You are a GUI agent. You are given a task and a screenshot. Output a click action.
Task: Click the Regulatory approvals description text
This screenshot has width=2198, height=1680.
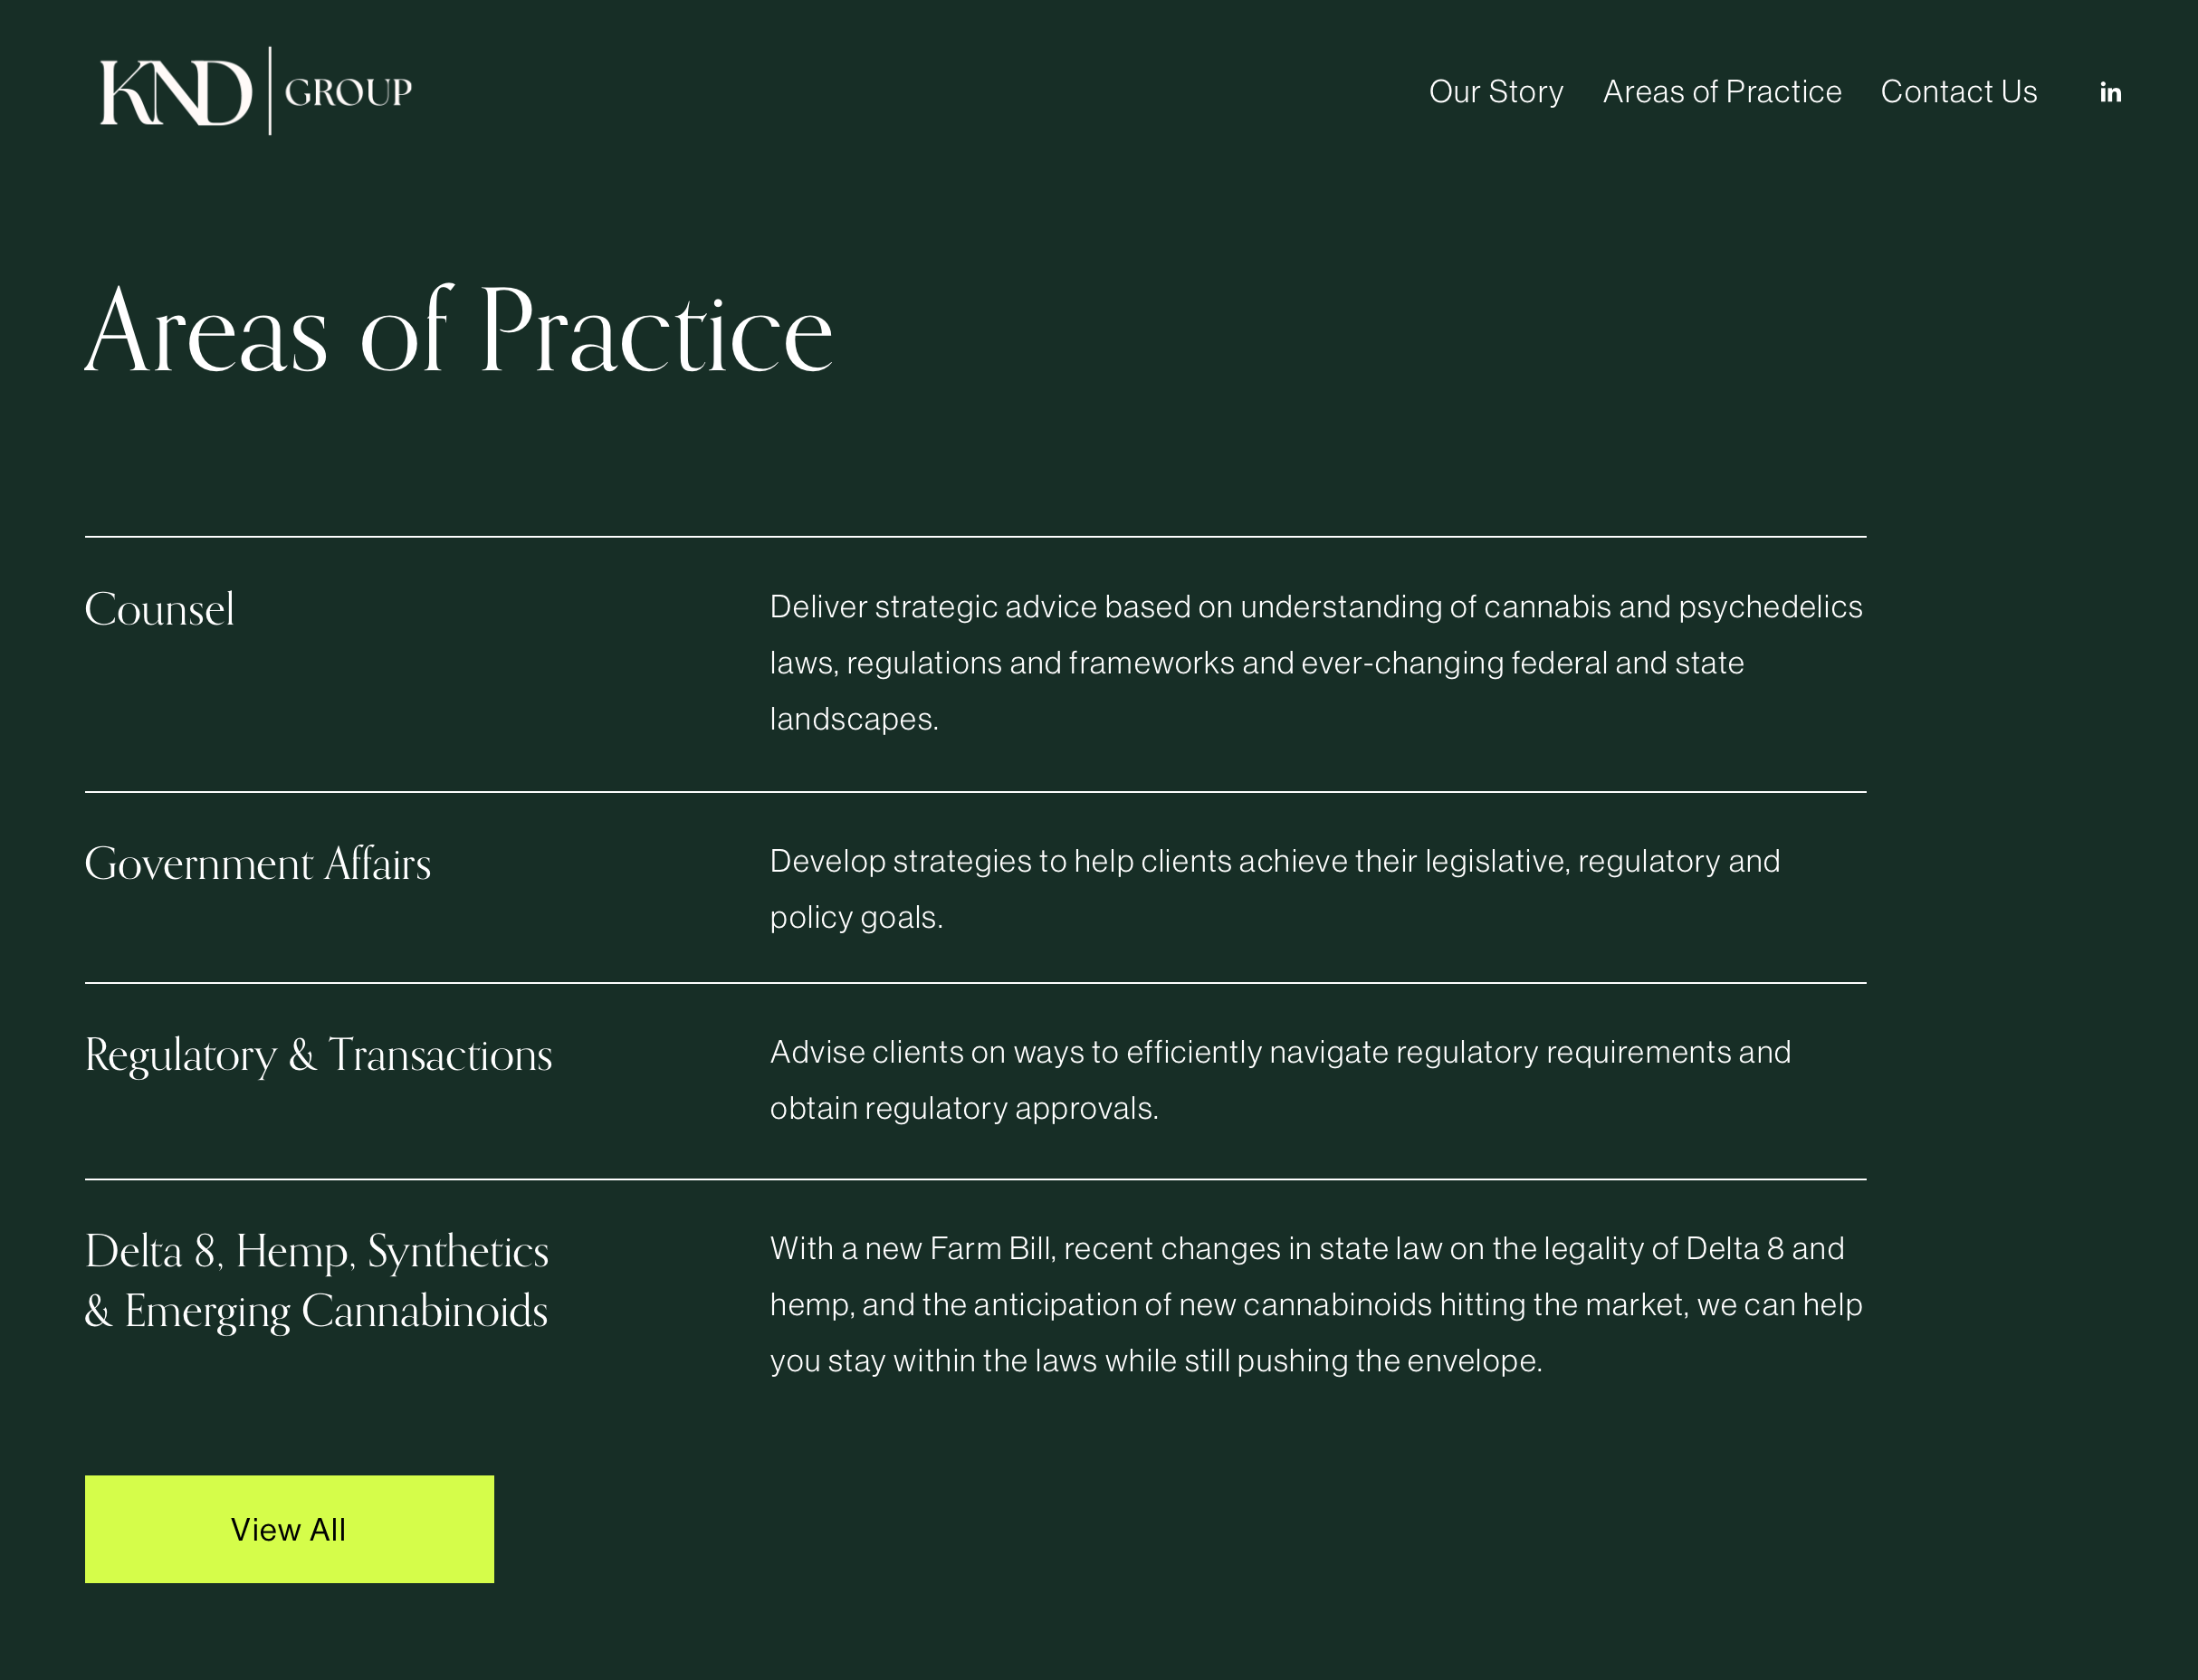tap(1280, 1080)
